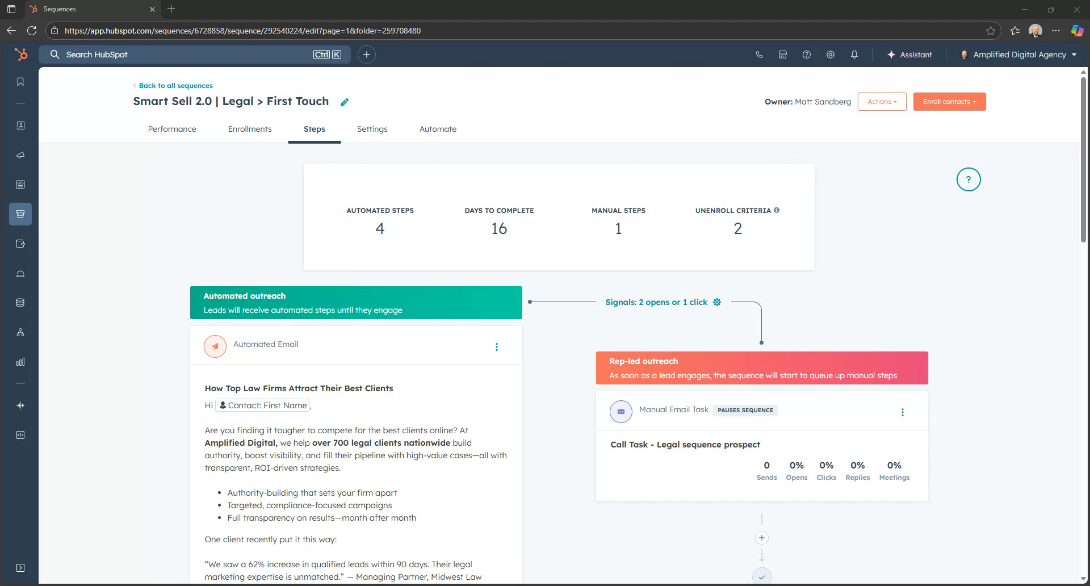The height and width of the screenshot is (586, 1090).
Task: Click the help question-mark icon
Action: (806, 55)
